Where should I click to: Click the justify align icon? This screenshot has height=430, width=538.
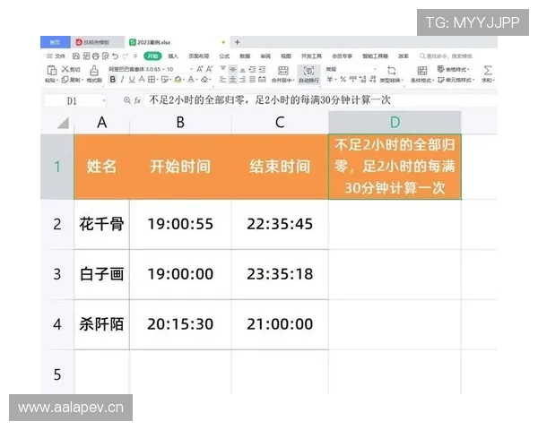252,80
